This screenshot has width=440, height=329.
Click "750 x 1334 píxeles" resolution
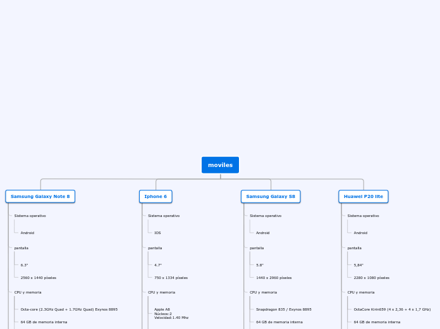pyautogui.click(x=171, y=278)
